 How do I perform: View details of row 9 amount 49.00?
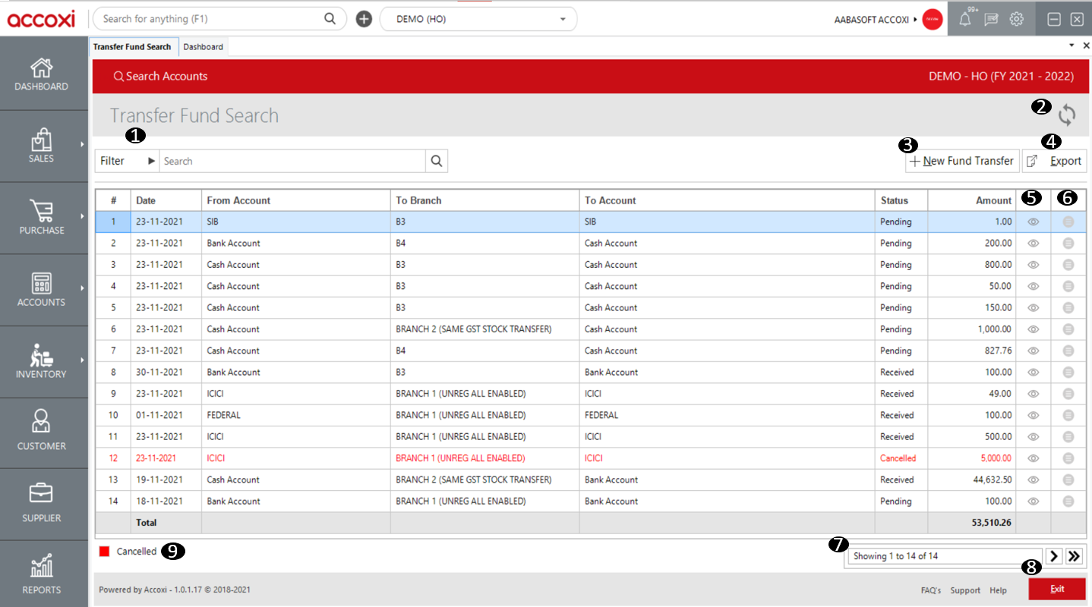pos(1033,394)
